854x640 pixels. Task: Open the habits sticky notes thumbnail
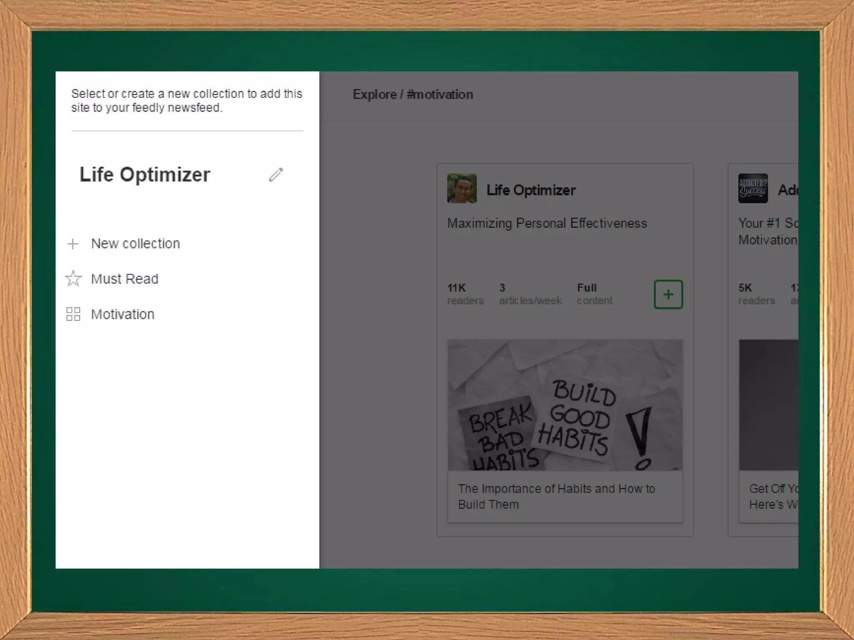click(x=565, y=405)
